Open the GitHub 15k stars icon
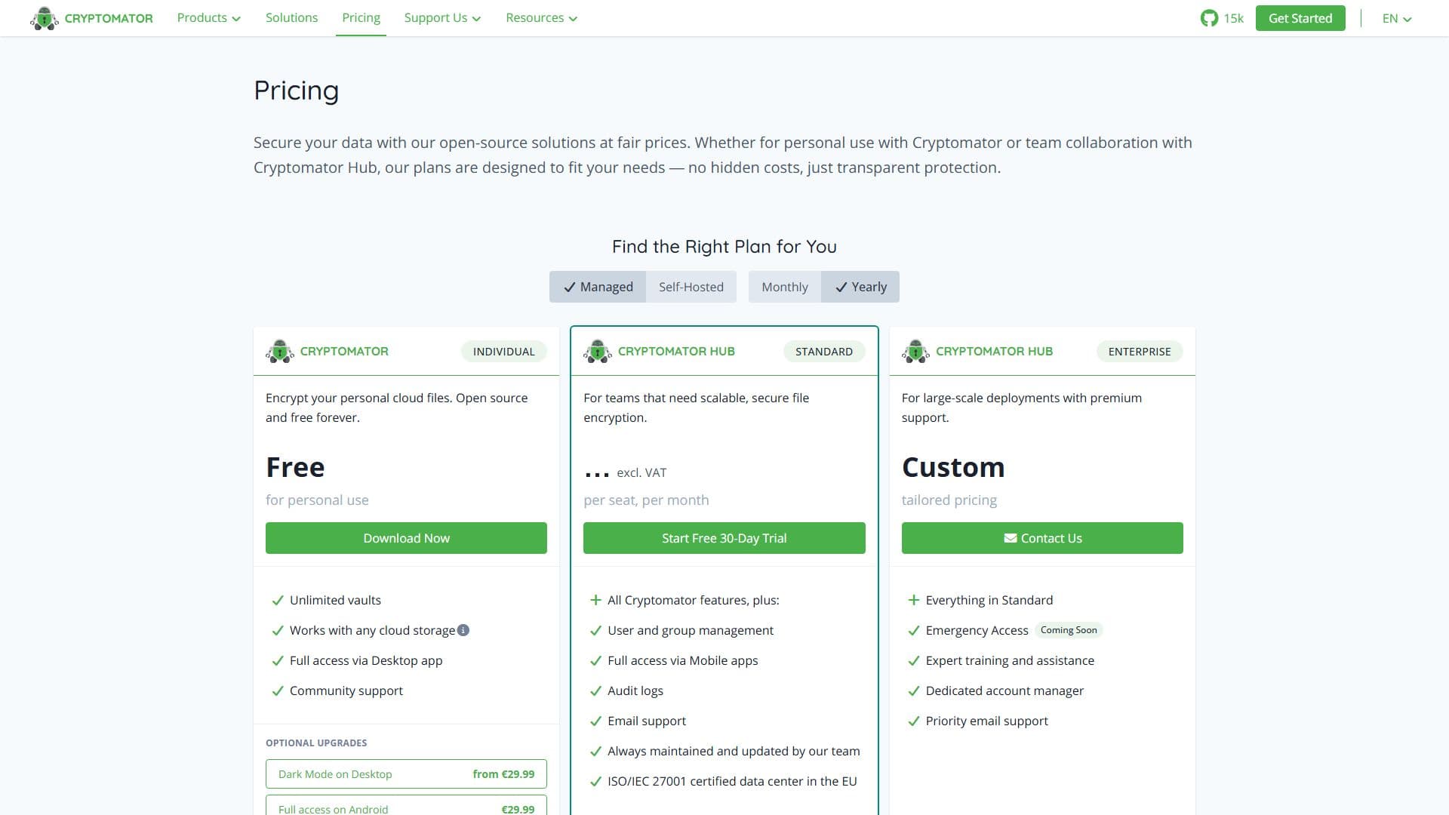This screenshot has width=1449, height=815. pyautogui.click(x=1209, y=18)
